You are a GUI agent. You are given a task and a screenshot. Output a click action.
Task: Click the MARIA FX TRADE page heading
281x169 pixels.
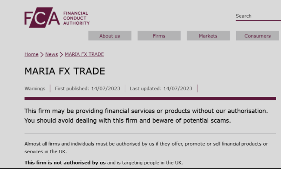pyautogui.click(x=65, y=71)
